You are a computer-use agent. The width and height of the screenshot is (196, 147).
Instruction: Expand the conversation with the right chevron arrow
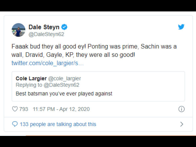coord(182,124)
